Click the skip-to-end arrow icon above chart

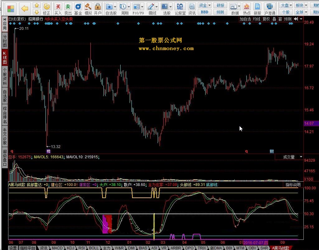(x=296, y=19)
